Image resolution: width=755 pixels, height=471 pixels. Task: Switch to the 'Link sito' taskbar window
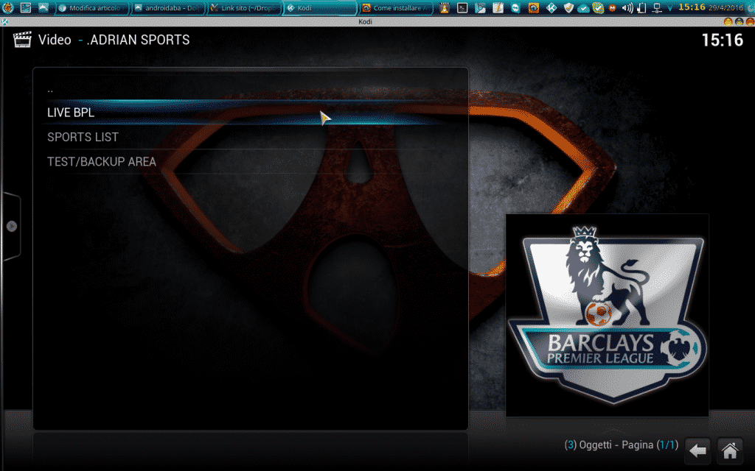pos(244,8)
